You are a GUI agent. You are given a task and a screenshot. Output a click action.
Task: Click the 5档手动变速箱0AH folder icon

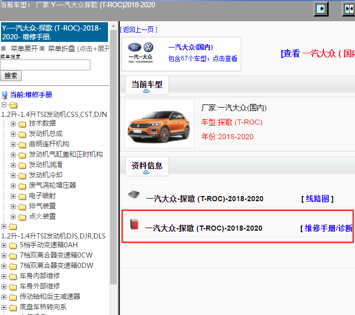[13, 246]
